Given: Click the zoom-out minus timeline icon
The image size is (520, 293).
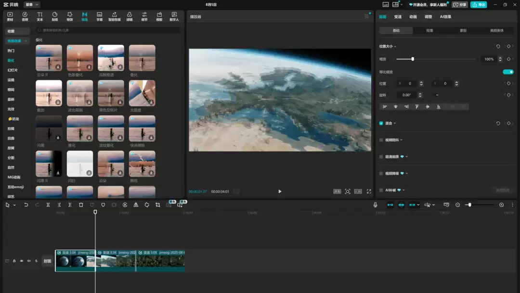Looking at the screenshot, I should (458, 205).
